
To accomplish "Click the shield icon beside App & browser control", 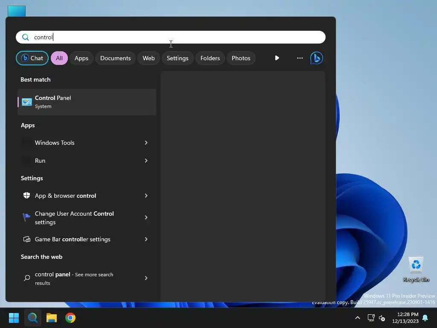I will (x=27, y=195).
